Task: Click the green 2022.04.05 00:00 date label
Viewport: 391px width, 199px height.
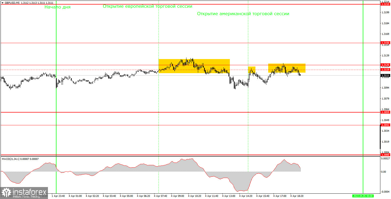Action: point(363,196)
